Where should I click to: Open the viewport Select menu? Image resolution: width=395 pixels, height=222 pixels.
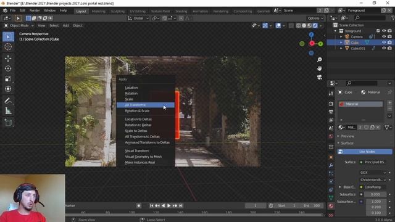[54, 25]
